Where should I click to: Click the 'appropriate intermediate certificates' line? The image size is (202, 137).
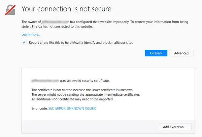click(x=86, y=94)
